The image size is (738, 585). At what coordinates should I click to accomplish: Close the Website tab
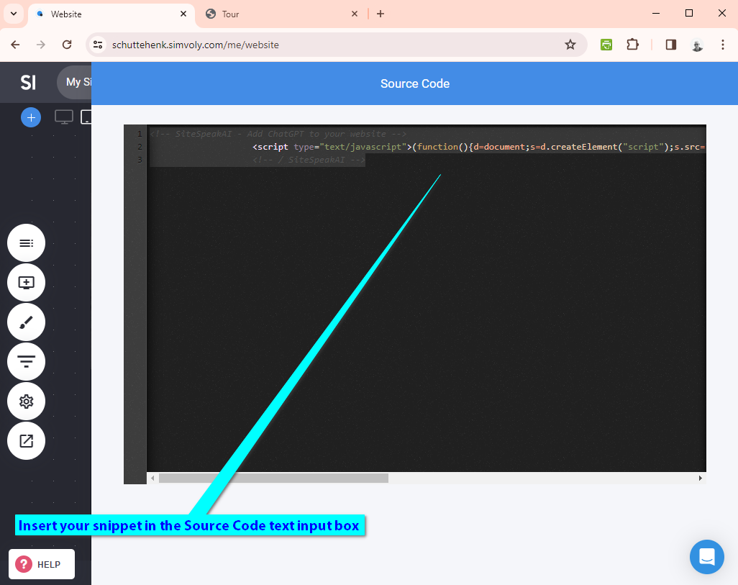click(183, 14)
